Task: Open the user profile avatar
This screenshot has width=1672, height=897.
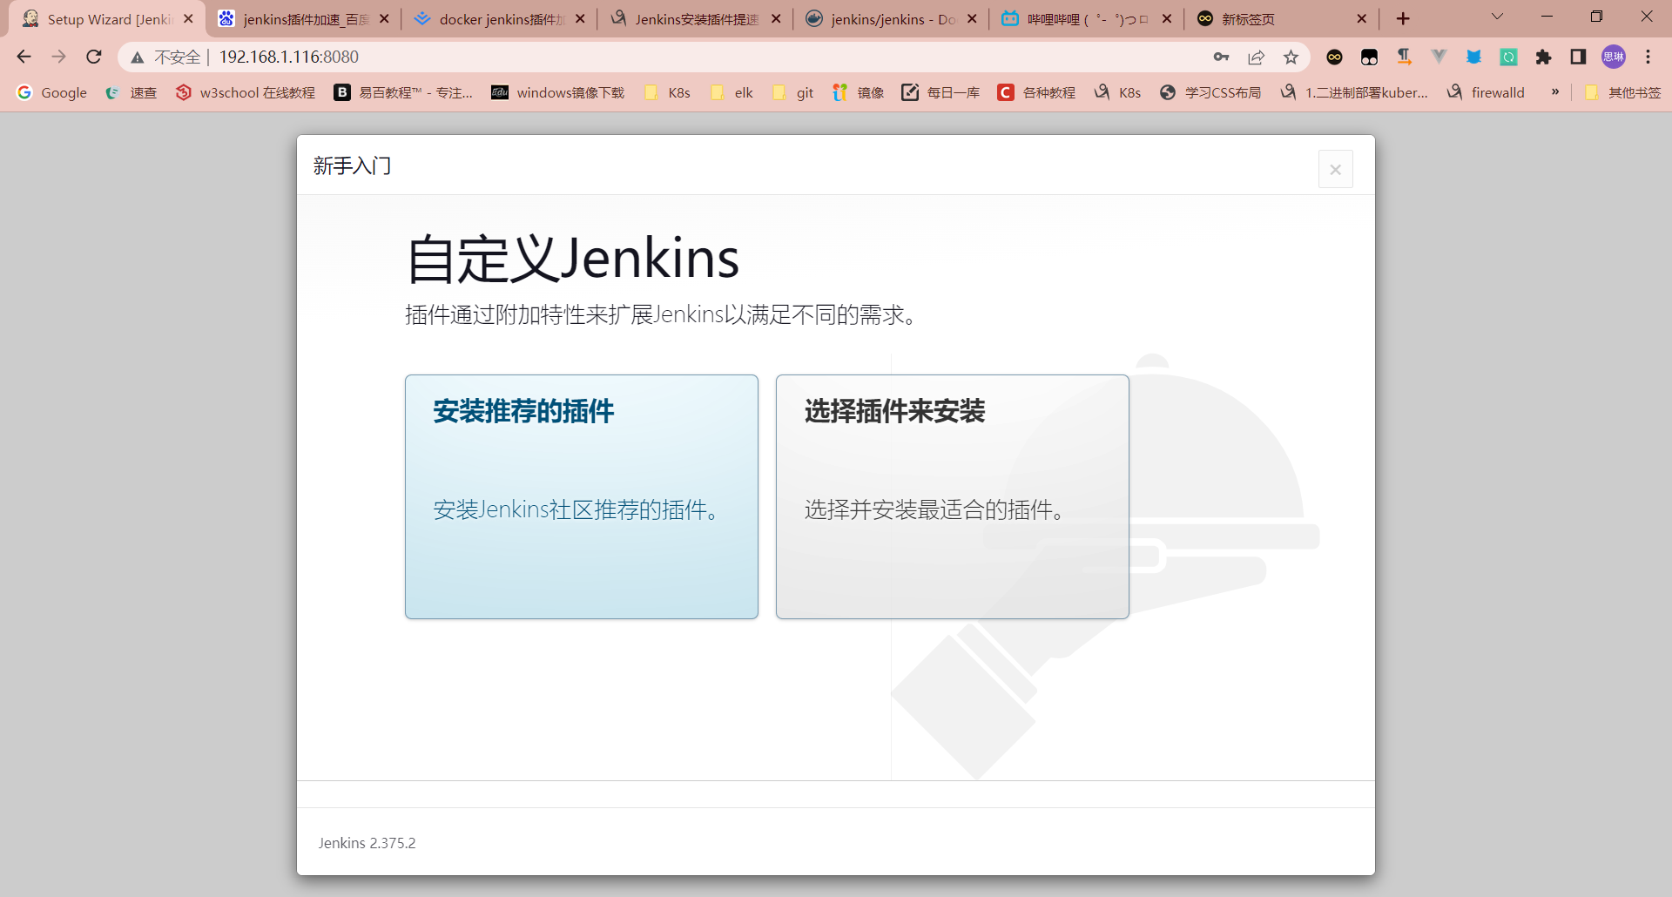Action: tap(1614, 57)
